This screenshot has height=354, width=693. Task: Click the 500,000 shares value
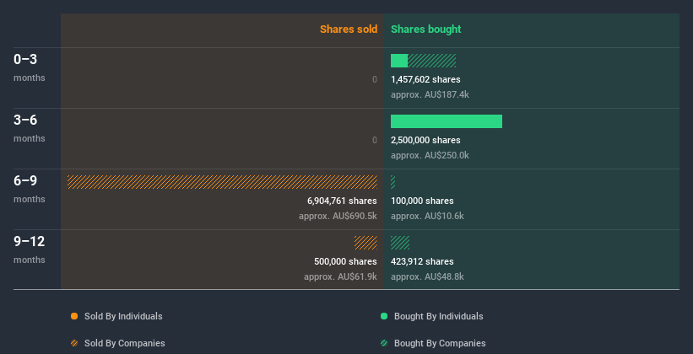pyautogui.click(x=345, y=261)
